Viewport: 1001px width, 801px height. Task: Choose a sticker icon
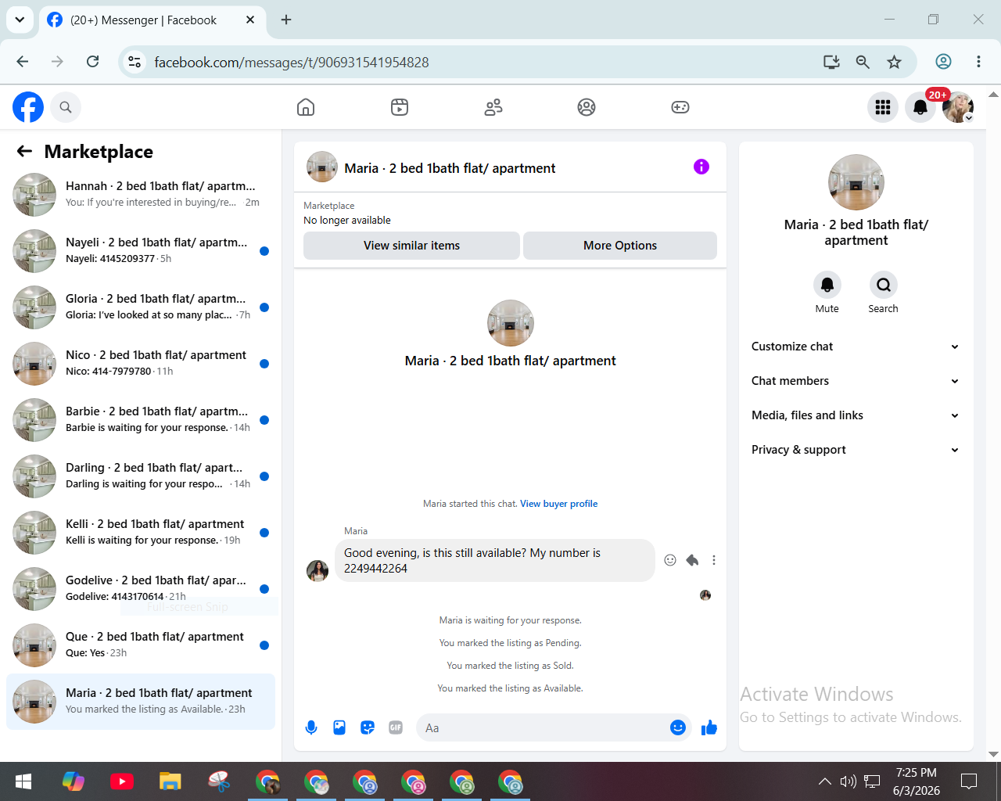pyautogui.click(x=368, y=728)
